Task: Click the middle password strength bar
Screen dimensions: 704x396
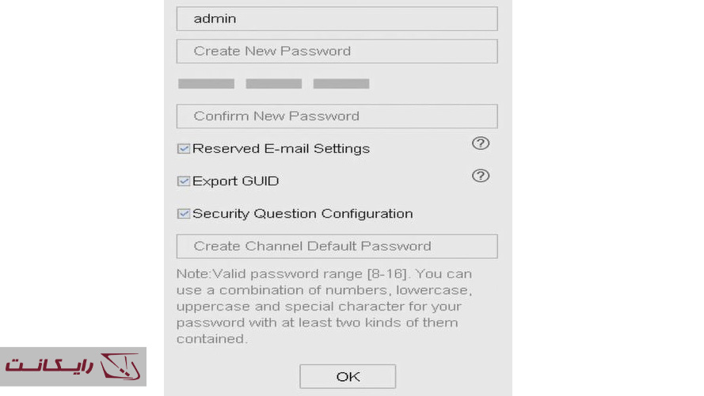Action: (x=273, y=84)
